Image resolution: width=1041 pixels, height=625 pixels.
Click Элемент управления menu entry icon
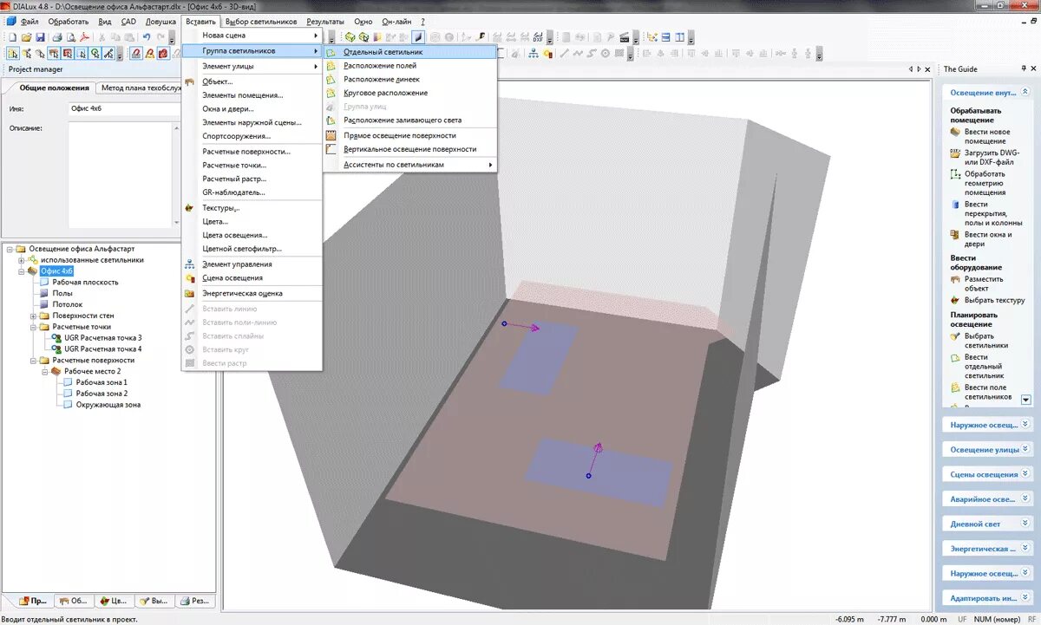click(x=190, y=264)
